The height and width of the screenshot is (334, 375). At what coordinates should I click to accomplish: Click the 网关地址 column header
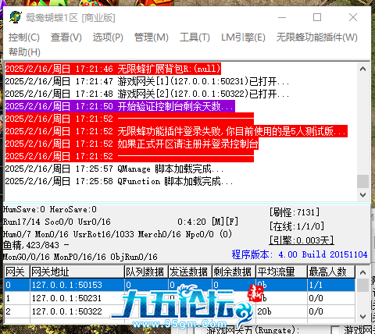[77, 272]
